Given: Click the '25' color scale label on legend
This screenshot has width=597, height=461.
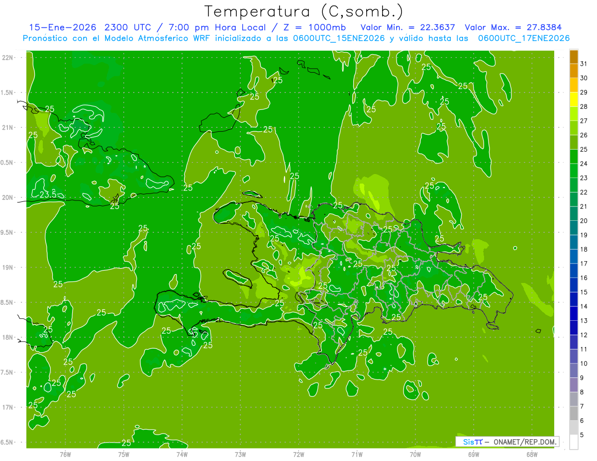Looking at the screenshot, I should click(584, 149).
